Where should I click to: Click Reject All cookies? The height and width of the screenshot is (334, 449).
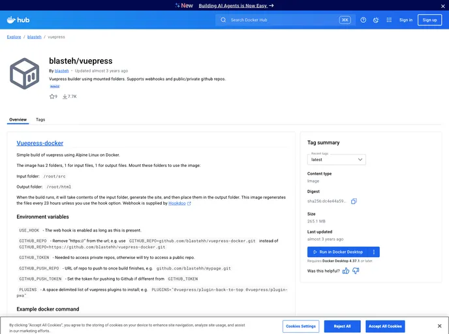(x=342, y=326)
